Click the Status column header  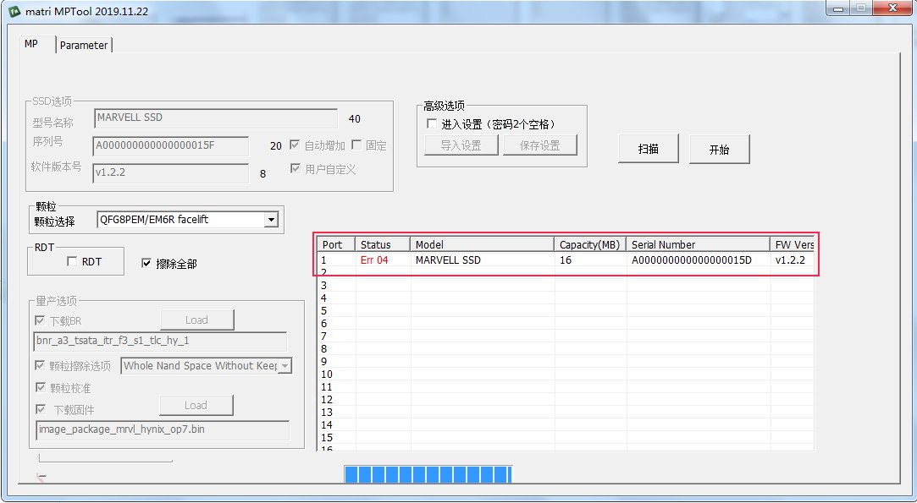click(383, 244)
